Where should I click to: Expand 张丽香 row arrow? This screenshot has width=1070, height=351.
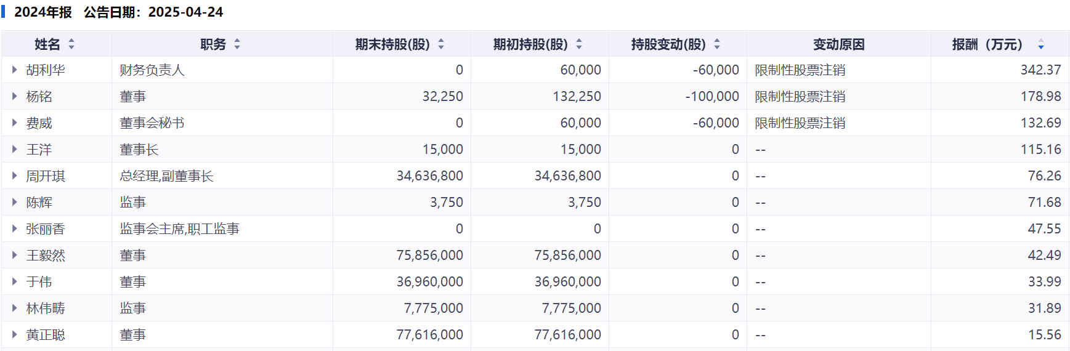coord(15,229)
